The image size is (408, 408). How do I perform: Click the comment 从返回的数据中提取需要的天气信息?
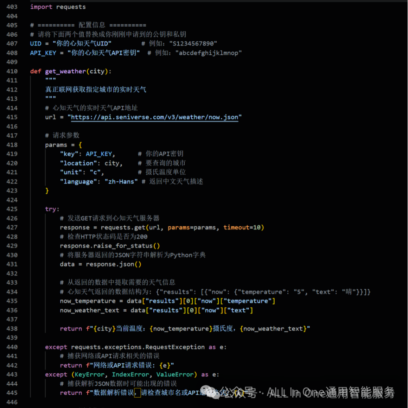point(117,282)
